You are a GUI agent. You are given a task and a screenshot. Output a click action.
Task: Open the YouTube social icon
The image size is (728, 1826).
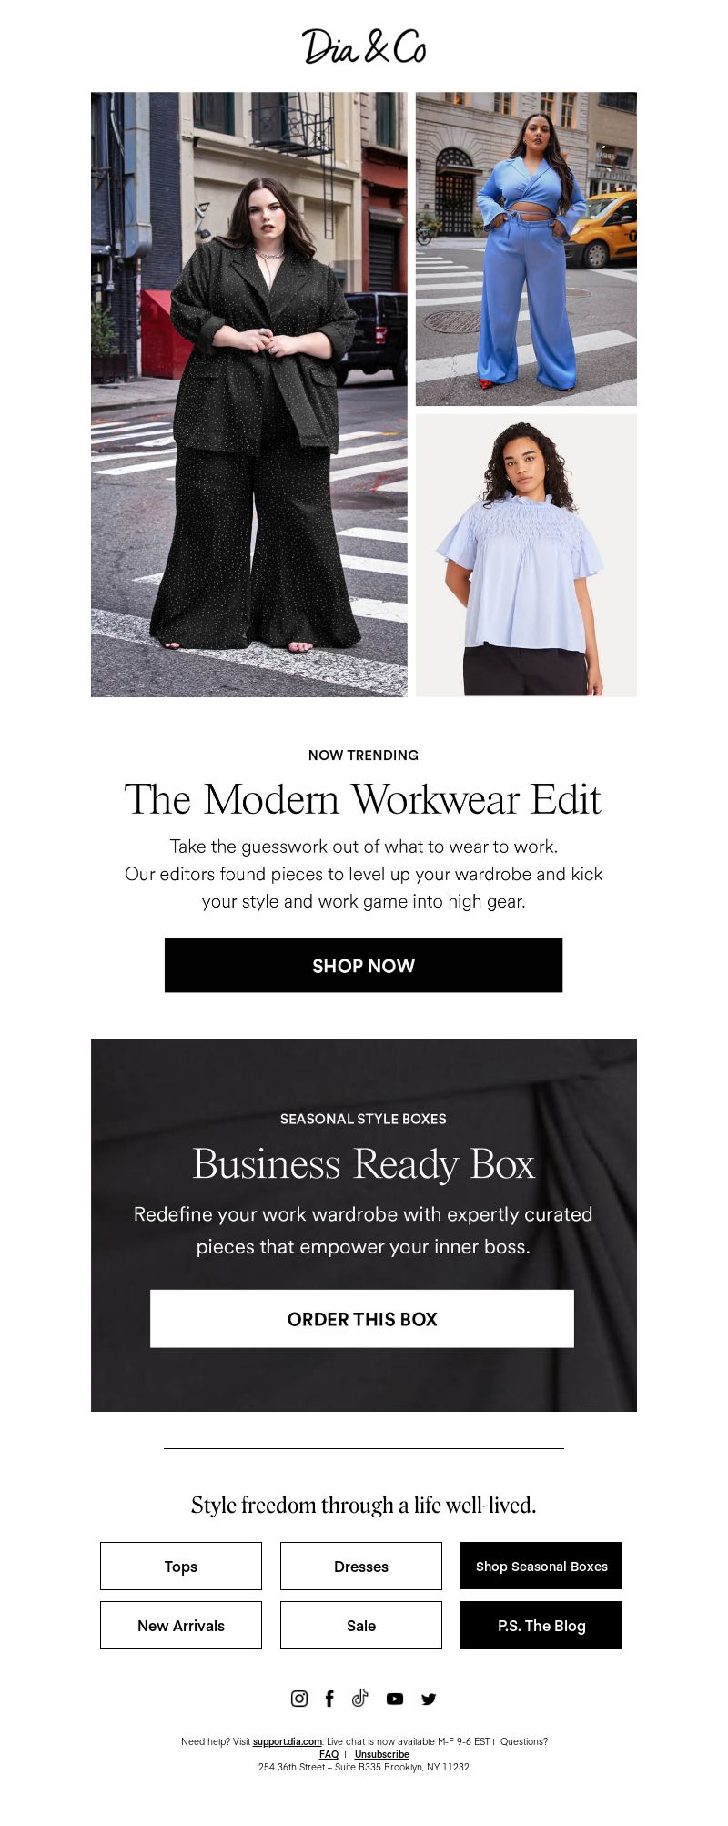pos(395,1699)
